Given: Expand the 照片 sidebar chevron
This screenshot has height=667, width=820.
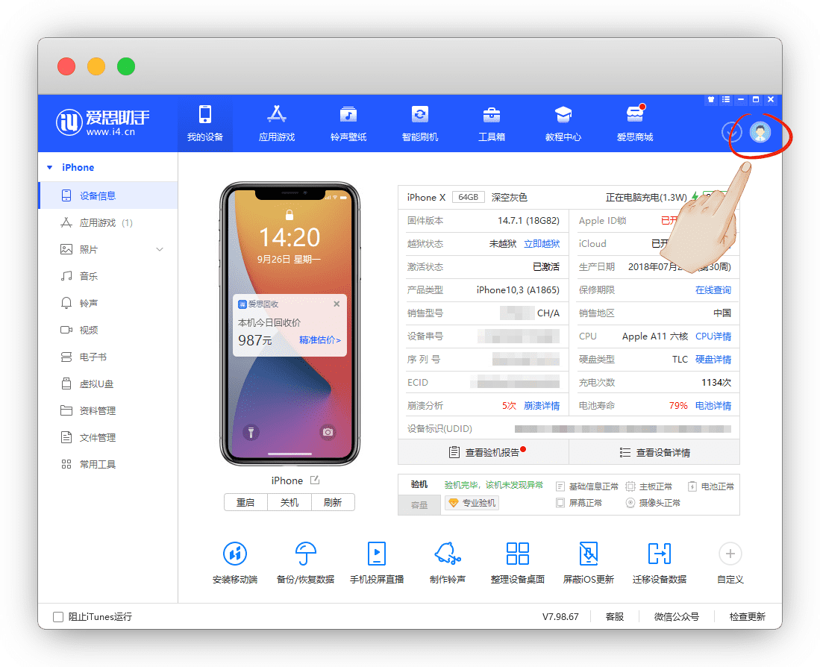Looking at the screenshot, I should (x=160, y=249).
